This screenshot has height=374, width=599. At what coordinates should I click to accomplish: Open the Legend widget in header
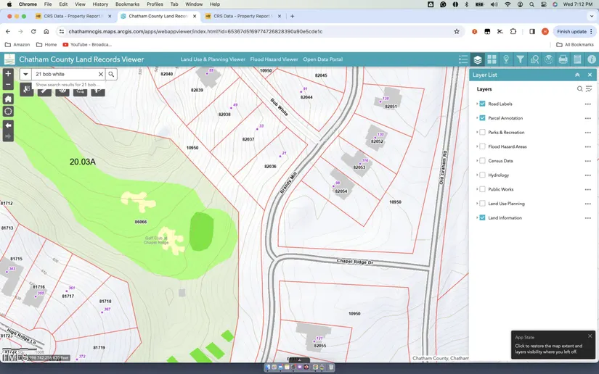click(x=463, y=59)
